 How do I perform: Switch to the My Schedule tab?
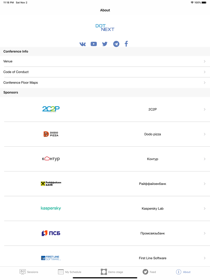click(70, 272)
